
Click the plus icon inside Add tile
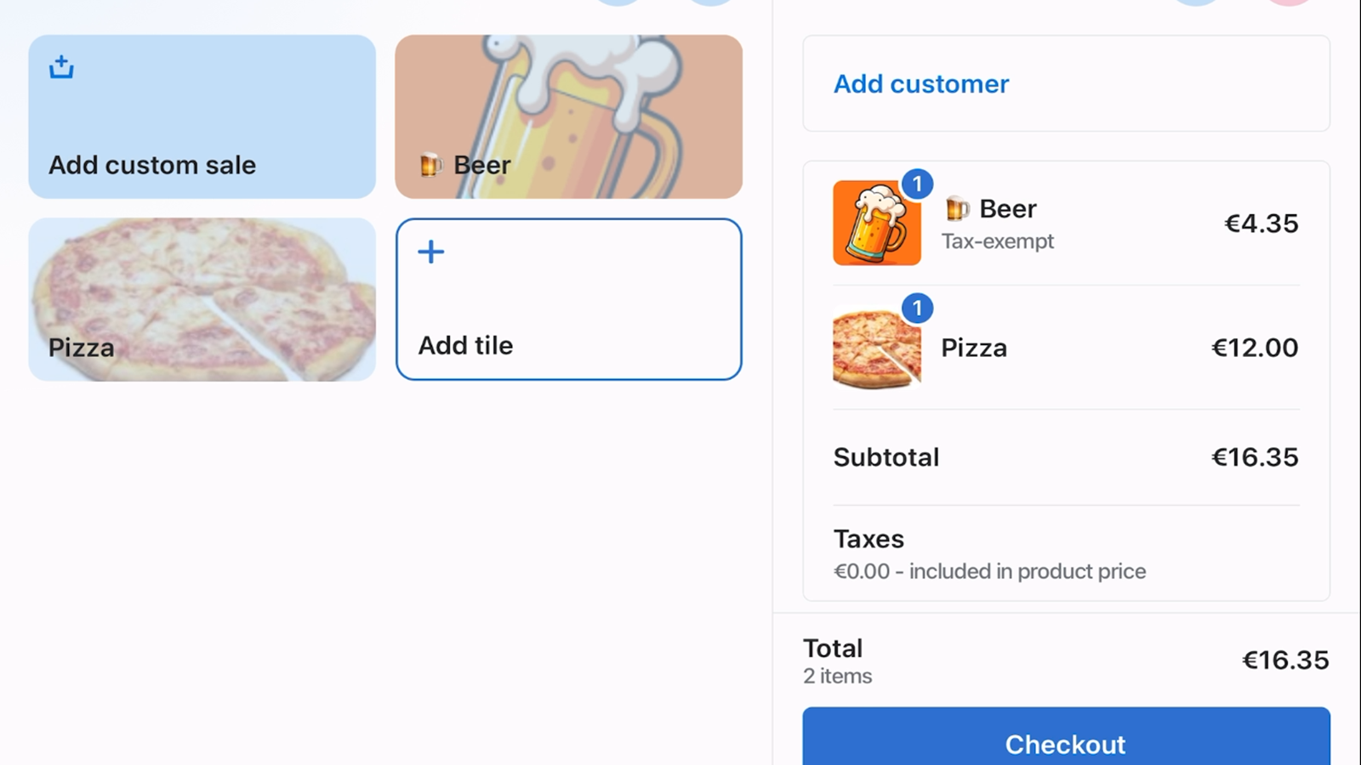tap(431, 251)
